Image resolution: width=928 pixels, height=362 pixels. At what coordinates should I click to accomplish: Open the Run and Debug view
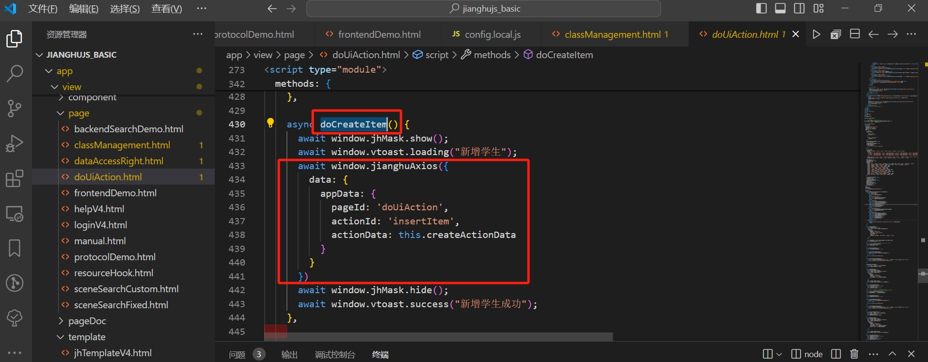click(15, 143)
